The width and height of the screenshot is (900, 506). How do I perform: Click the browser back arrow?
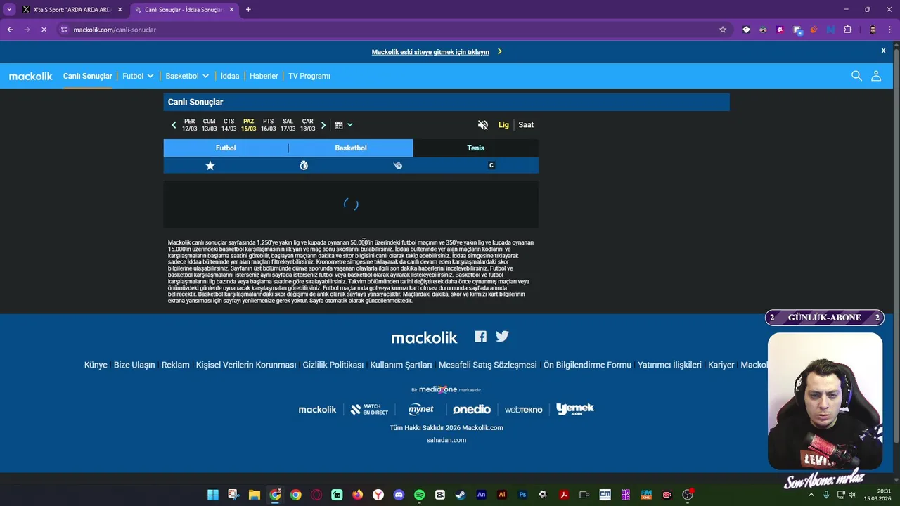10,30
